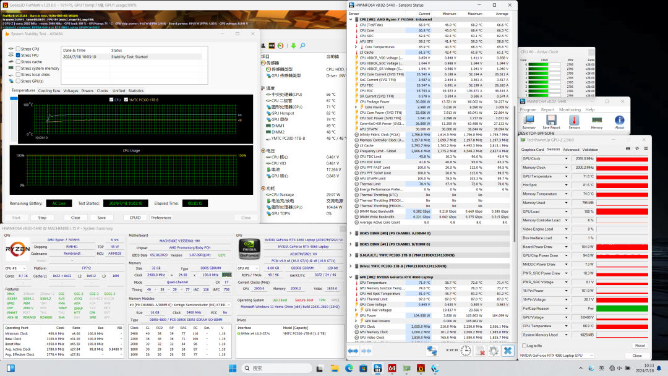Uncheck the Stress FPU option
Viewport: 668px width, 376px height.
(x=18, y=55)
